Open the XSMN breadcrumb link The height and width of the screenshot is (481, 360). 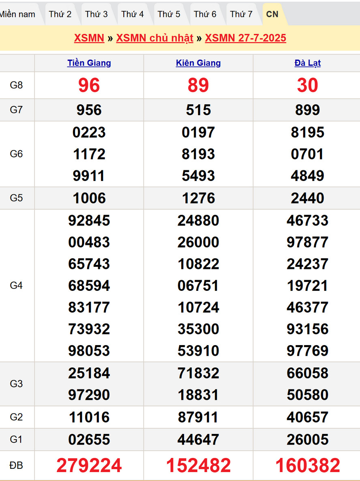click(x=89, y=38)
